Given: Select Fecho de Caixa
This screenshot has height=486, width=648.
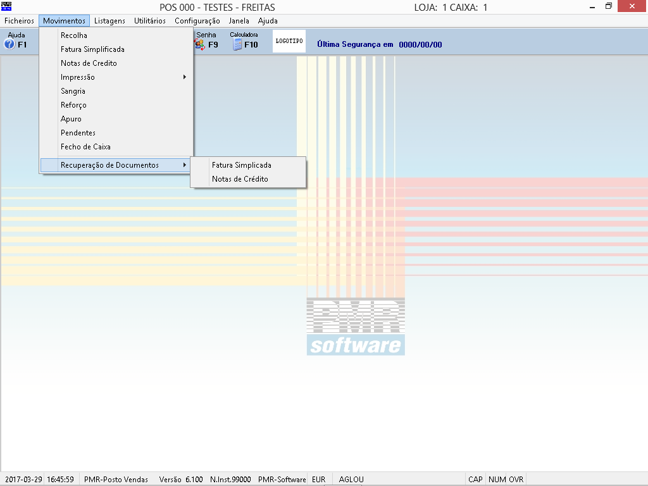Looking at the screenshot, I should tap(85, 147).
